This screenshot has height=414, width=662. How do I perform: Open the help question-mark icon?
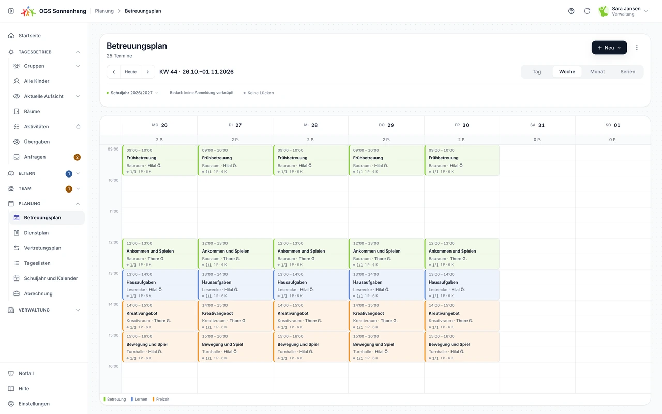point(571,11)
